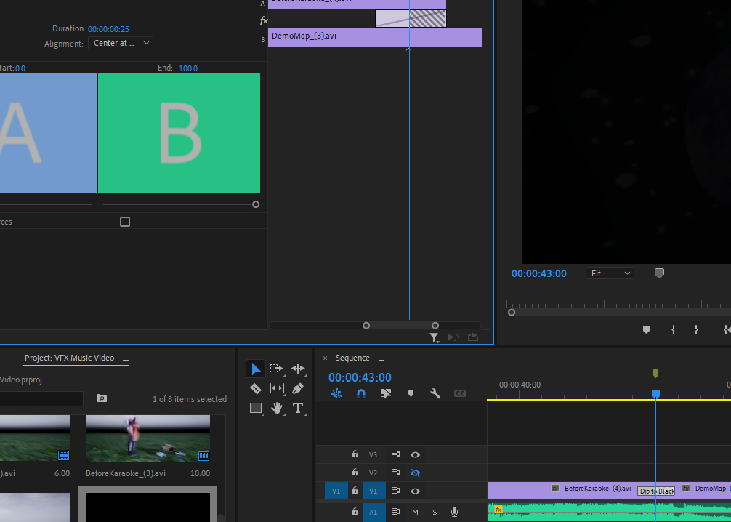Choose the Type tool
Screen dimensions: 731x522
tap(298, 408)
